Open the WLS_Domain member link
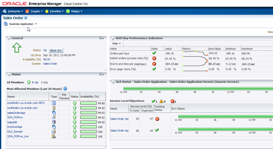273x149 pixels. point(15,132)
